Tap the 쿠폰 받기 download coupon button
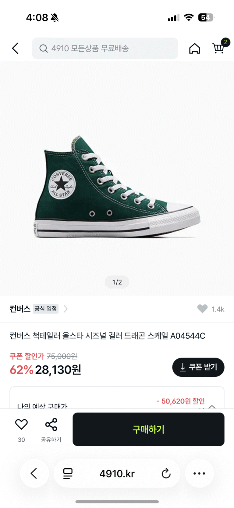This screenshot has height=508, width=234. [198, 367]
